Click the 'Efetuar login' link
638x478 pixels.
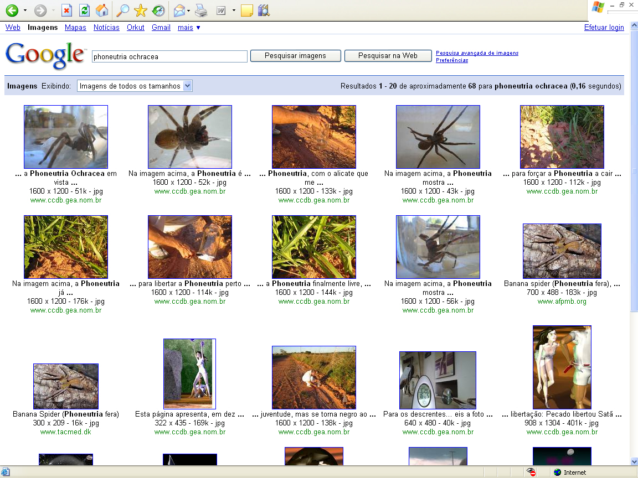[x=604, y=28]
